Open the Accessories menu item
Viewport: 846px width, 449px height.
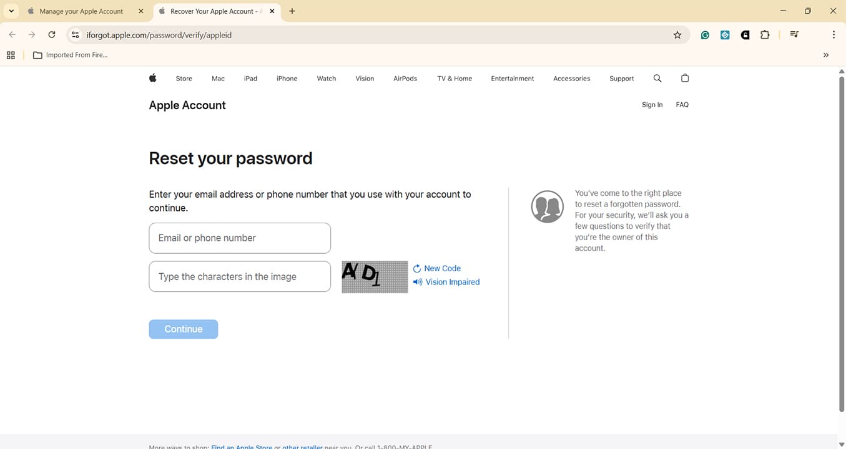pos(571,79)
